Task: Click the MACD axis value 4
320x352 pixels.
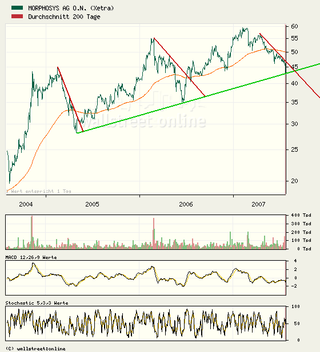Action: coord(295,261)
